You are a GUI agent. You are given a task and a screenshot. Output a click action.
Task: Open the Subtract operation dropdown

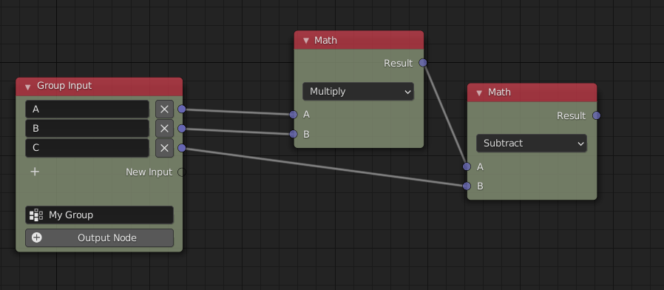tap(532, 144)
